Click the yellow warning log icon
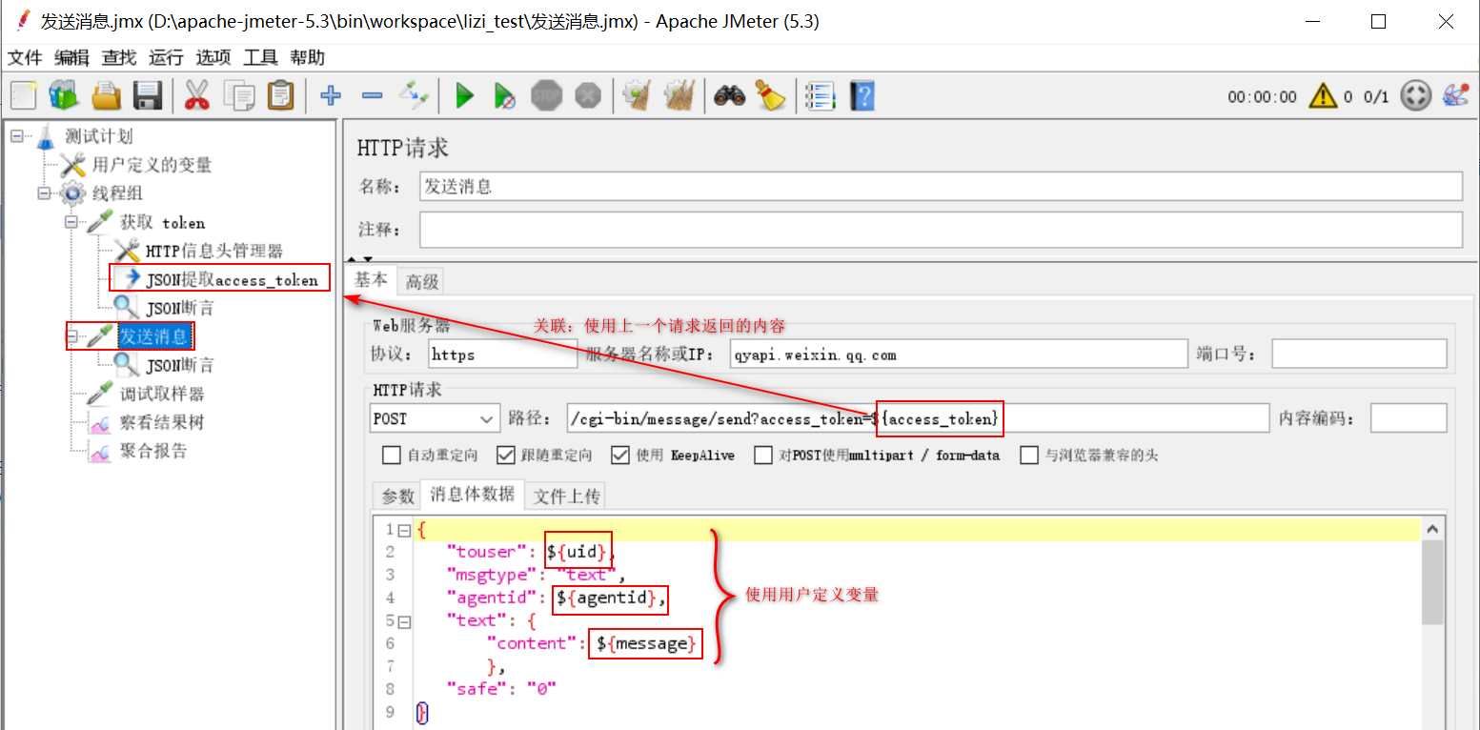The image size is (1480, 730). 1323,95
